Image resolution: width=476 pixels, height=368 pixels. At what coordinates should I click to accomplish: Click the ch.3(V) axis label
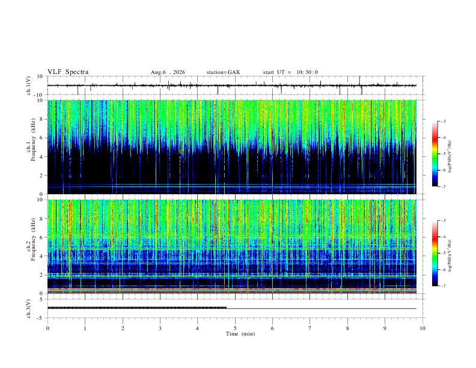[28, 308]
